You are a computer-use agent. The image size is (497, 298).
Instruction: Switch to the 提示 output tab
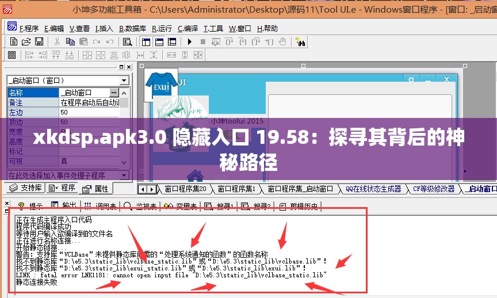point(30,206)
